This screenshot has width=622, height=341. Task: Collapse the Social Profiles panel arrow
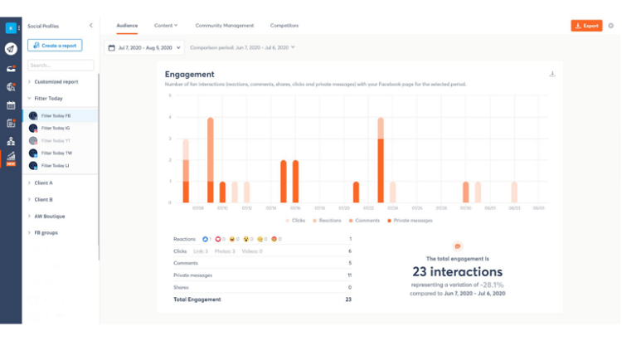(91, 26)
